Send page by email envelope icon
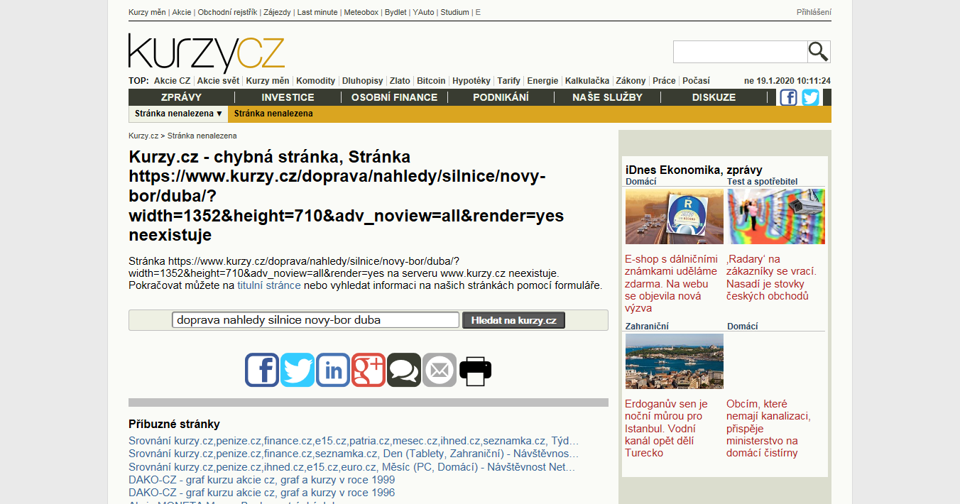The height and width of the screenshot is (504, 960). coord(440,370)
